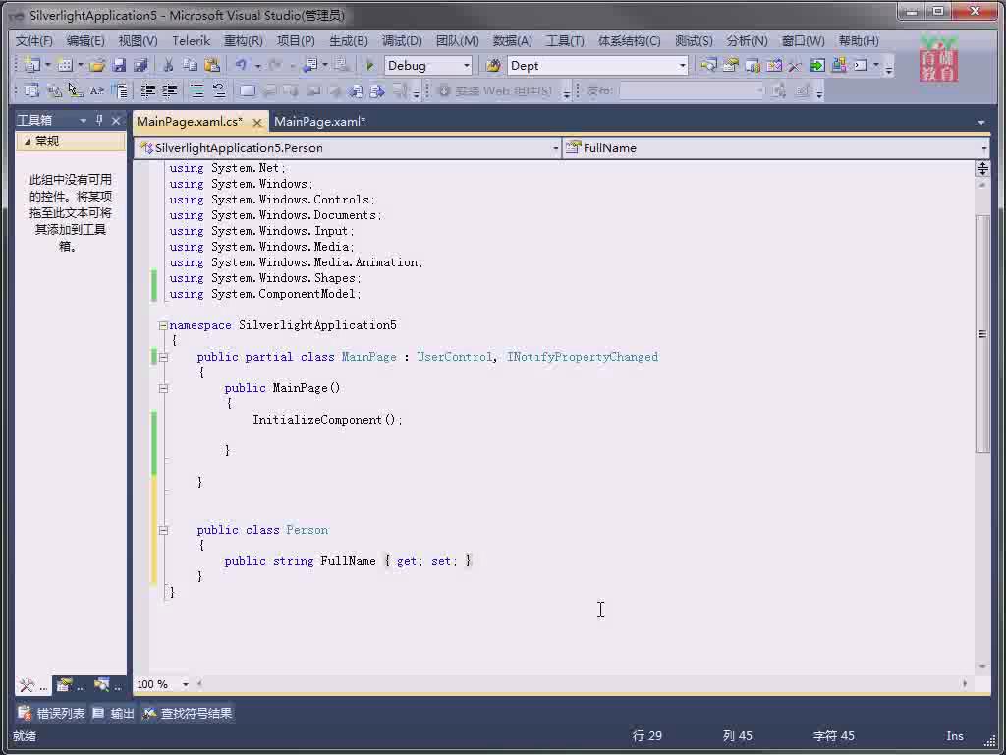Collapse the 常规 group in the Toolbox
The width and height of the screenshot is (1006, 755).
click(x=28, y=142)
